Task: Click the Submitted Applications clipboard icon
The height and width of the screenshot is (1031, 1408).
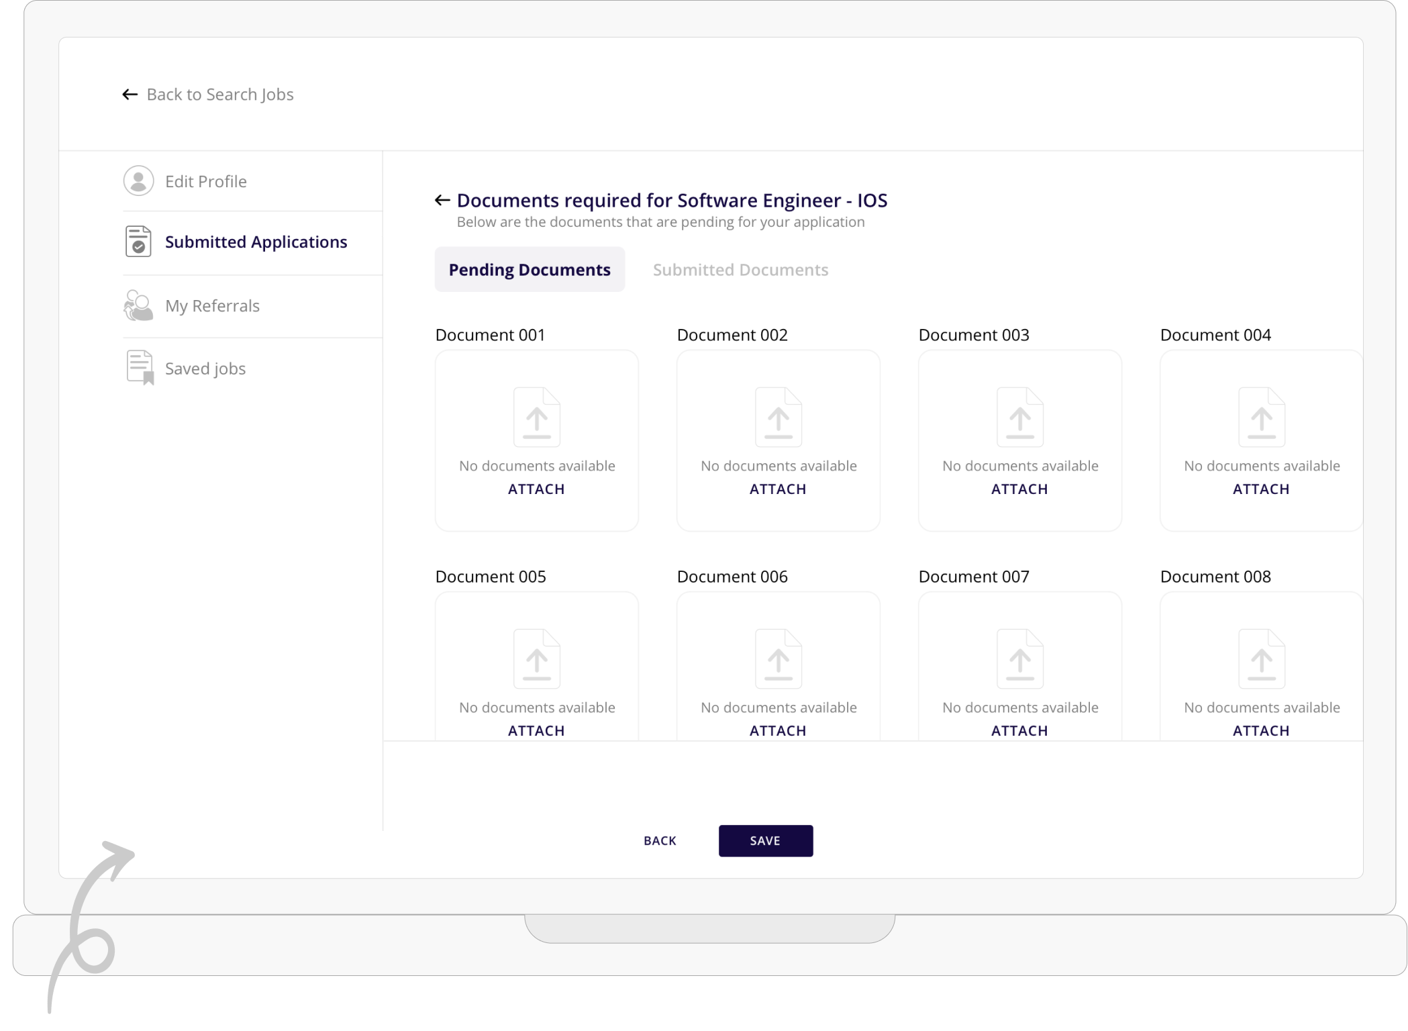Action: point(138,242)
